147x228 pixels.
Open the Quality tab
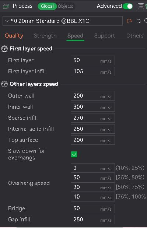point(14,36)
